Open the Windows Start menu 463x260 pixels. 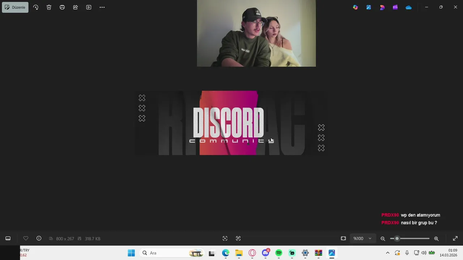coord(131,253)
